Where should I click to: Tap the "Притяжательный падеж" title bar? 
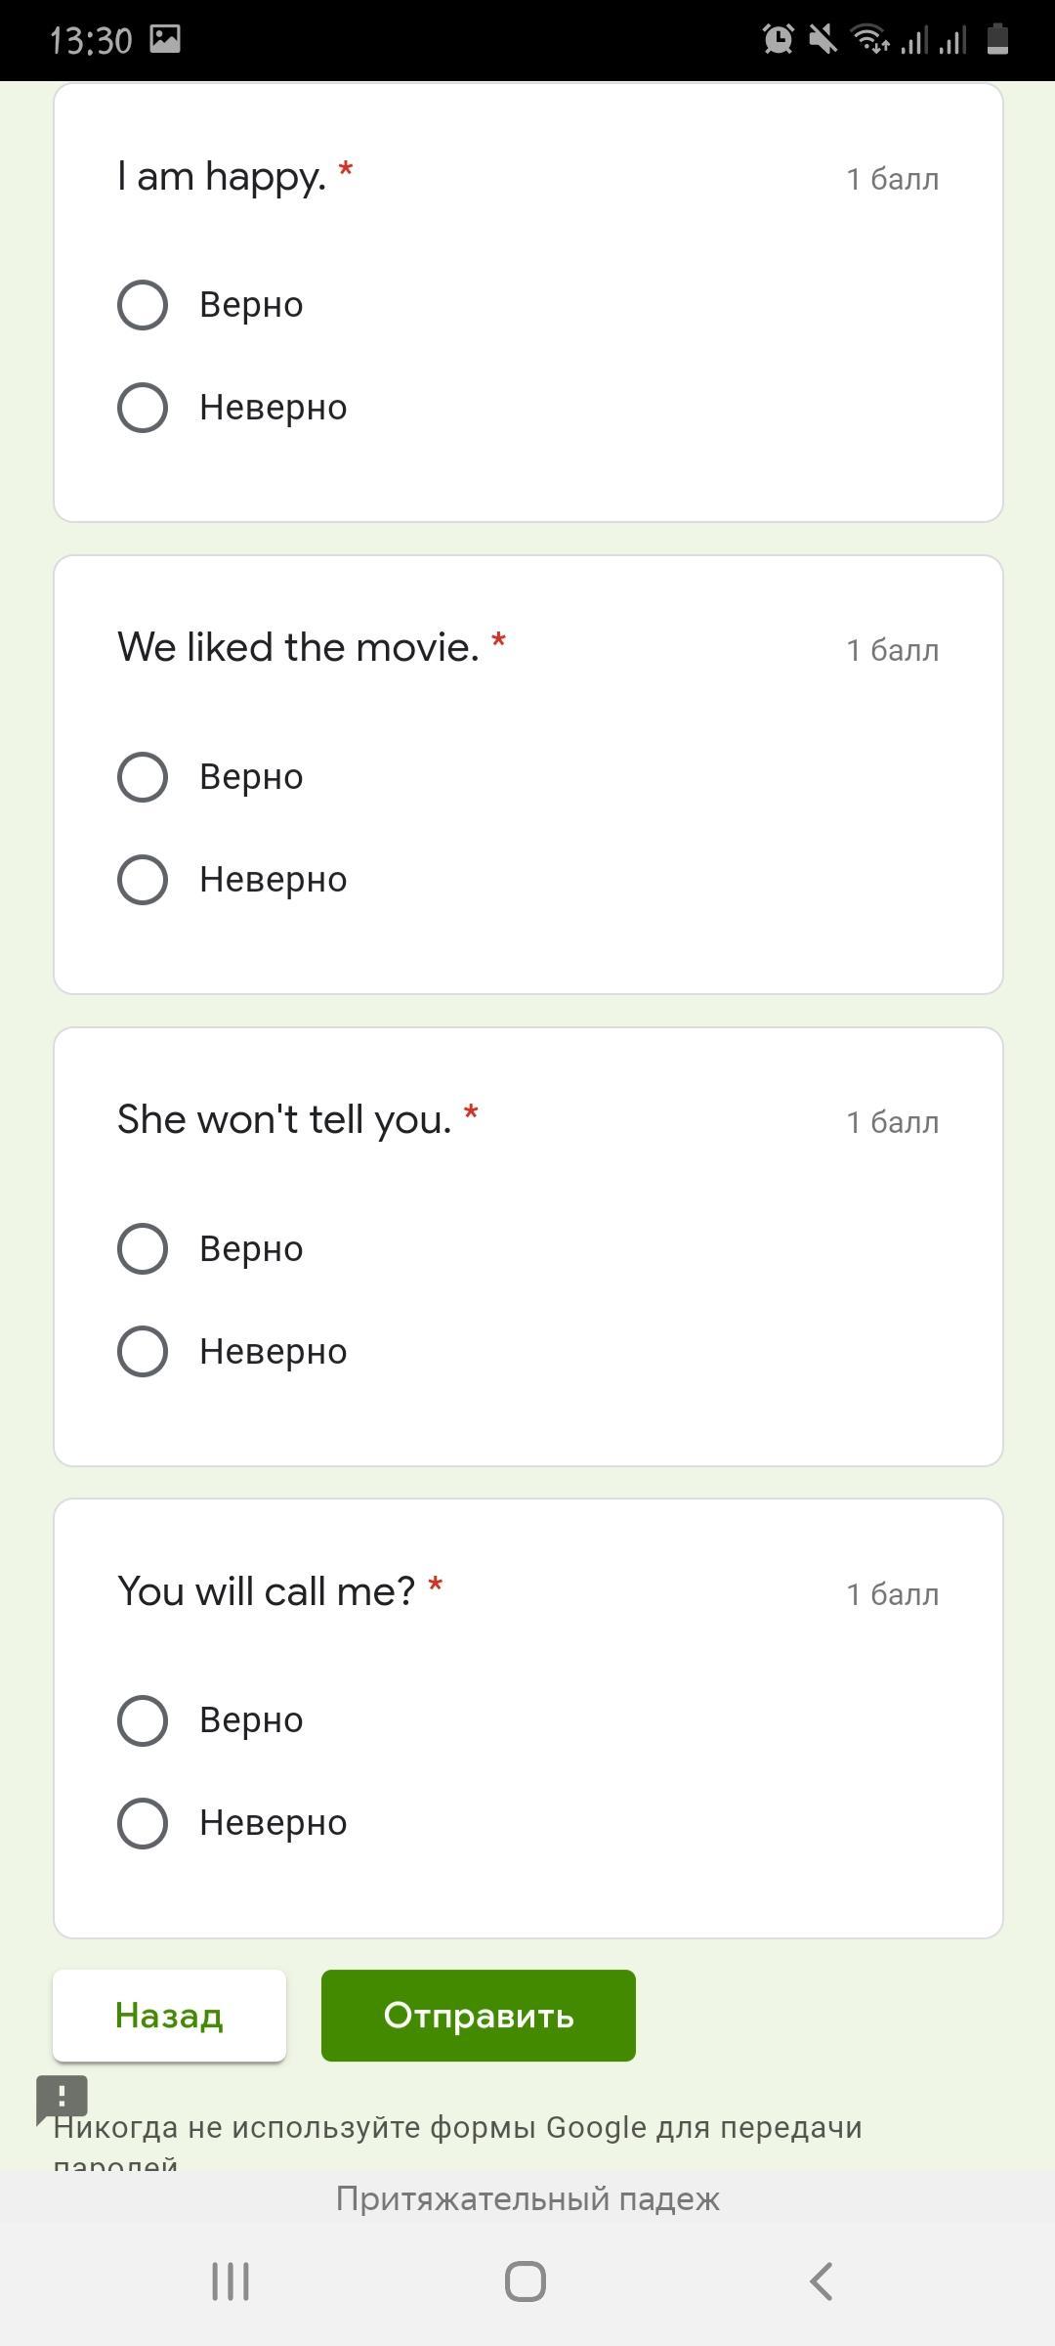527,2198
